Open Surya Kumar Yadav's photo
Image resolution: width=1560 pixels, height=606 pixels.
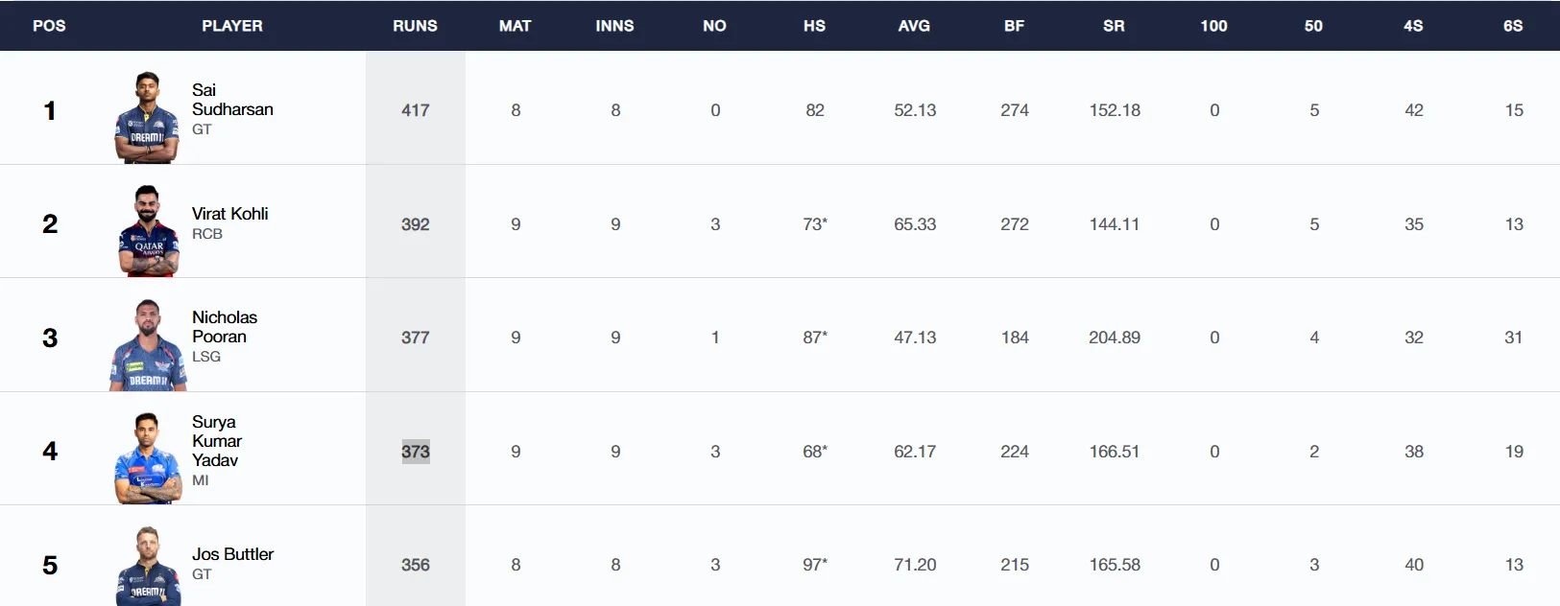coord(148,458)
